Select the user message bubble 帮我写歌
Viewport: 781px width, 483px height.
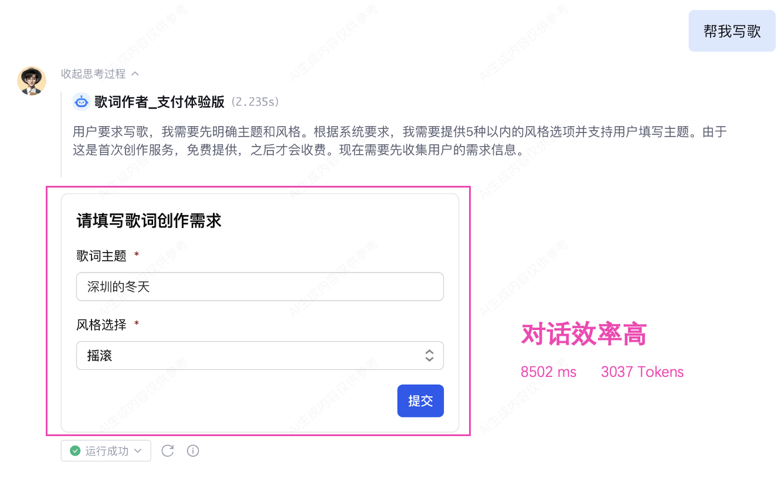pos(732,31)
